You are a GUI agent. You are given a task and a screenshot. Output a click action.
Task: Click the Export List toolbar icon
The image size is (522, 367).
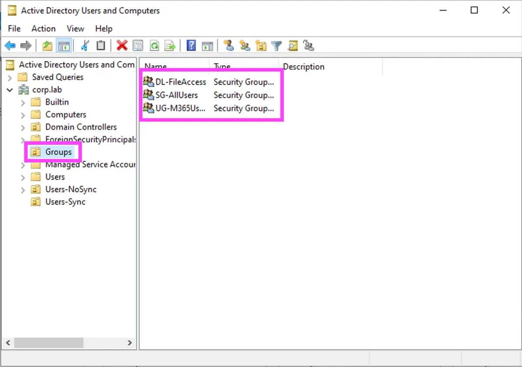coord(170,46)
